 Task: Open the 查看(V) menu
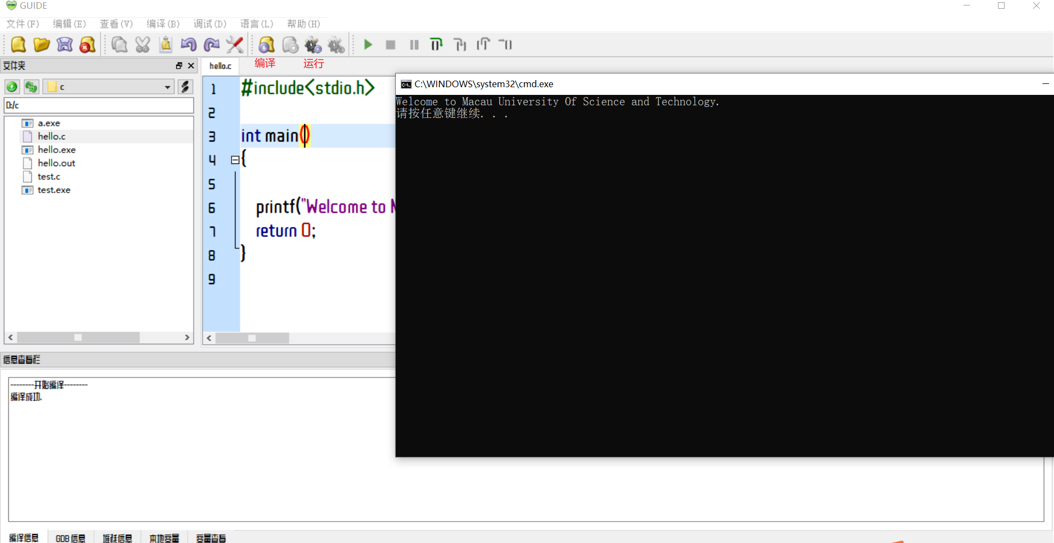[116, 24]
